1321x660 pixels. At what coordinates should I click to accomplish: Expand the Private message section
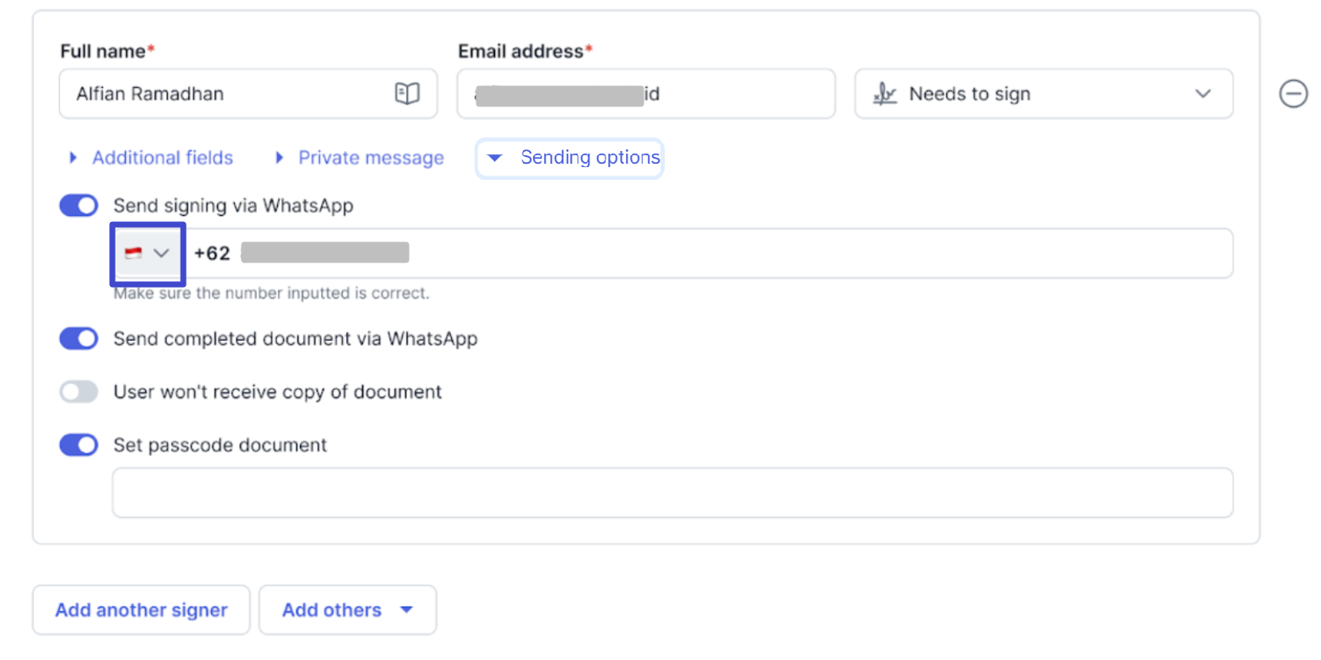pos(371,158)
